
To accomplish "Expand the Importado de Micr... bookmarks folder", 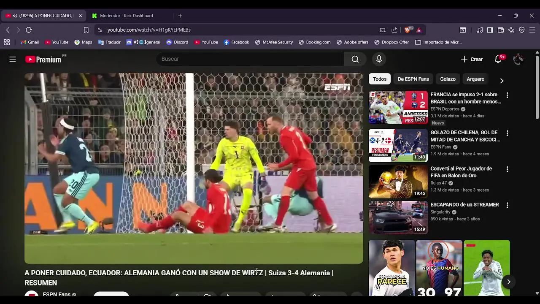I will click(x=438, y=42).
